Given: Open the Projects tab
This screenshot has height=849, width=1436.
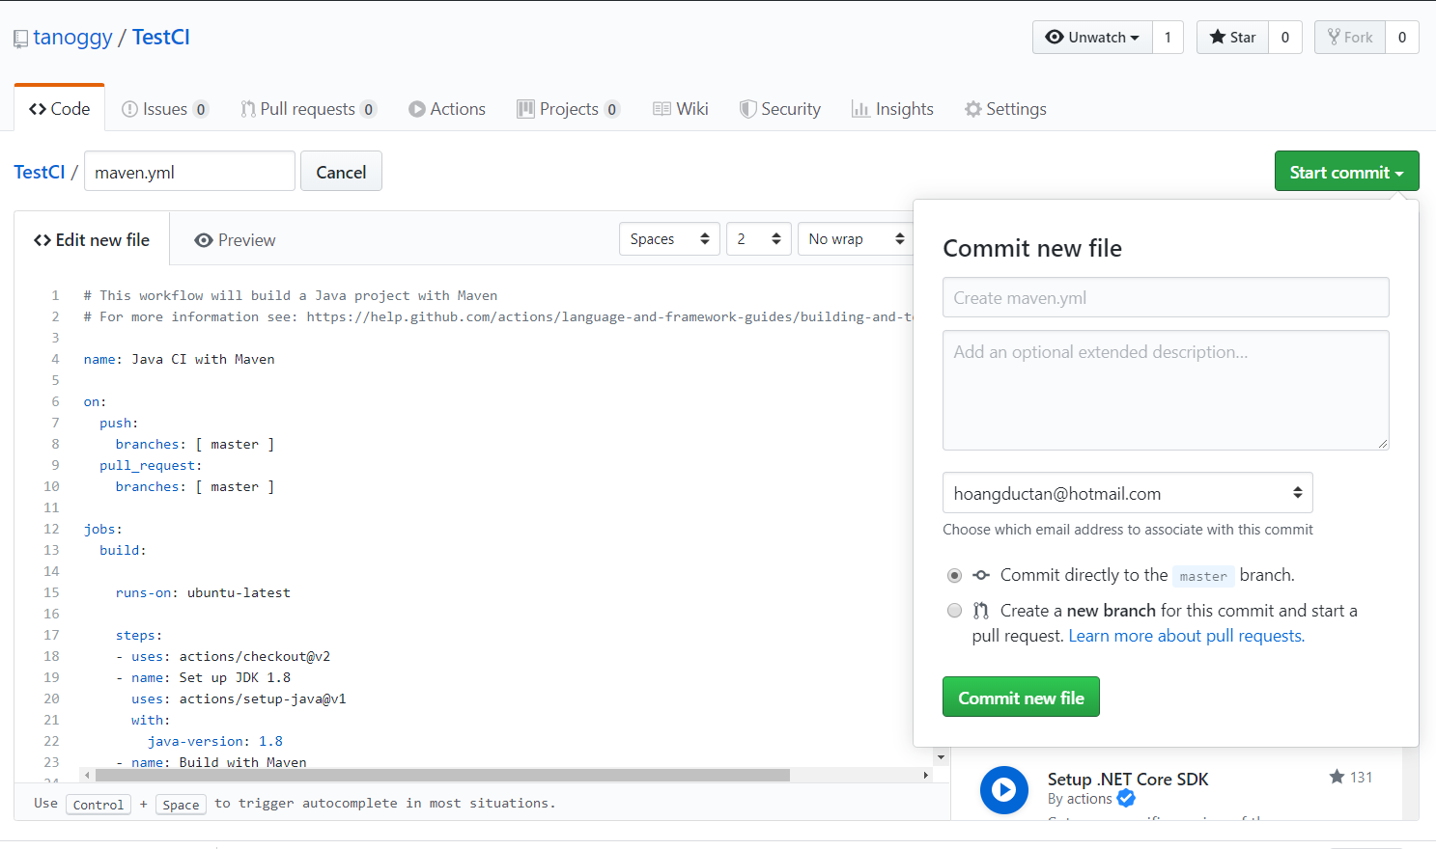Looking at the screenshot, I should (x=568, y=109).
